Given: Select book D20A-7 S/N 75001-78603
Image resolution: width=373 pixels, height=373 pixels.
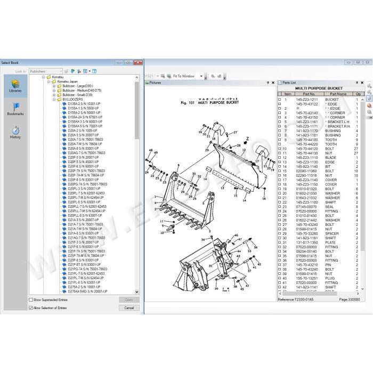Looking at the screenshot, I should 85,140.
